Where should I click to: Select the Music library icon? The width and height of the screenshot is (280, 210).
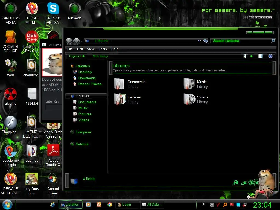tap(189, 84)
